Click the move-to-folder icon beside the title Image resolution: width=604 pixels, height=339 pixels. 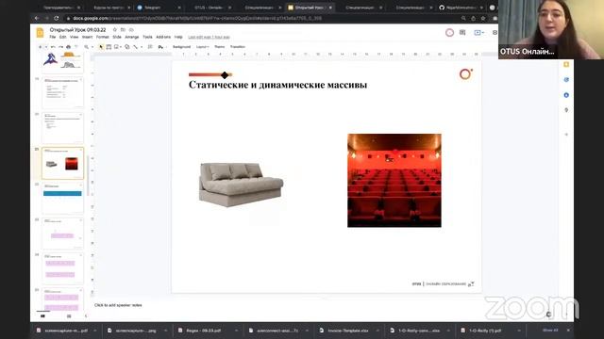tap(123, 29)
